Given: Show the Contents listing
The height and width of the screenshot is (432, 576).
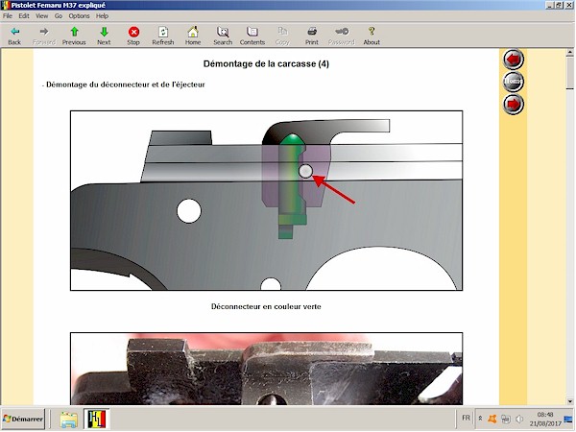Looking at the screenshot, I should pyautogui.click(x=252, y=36).
